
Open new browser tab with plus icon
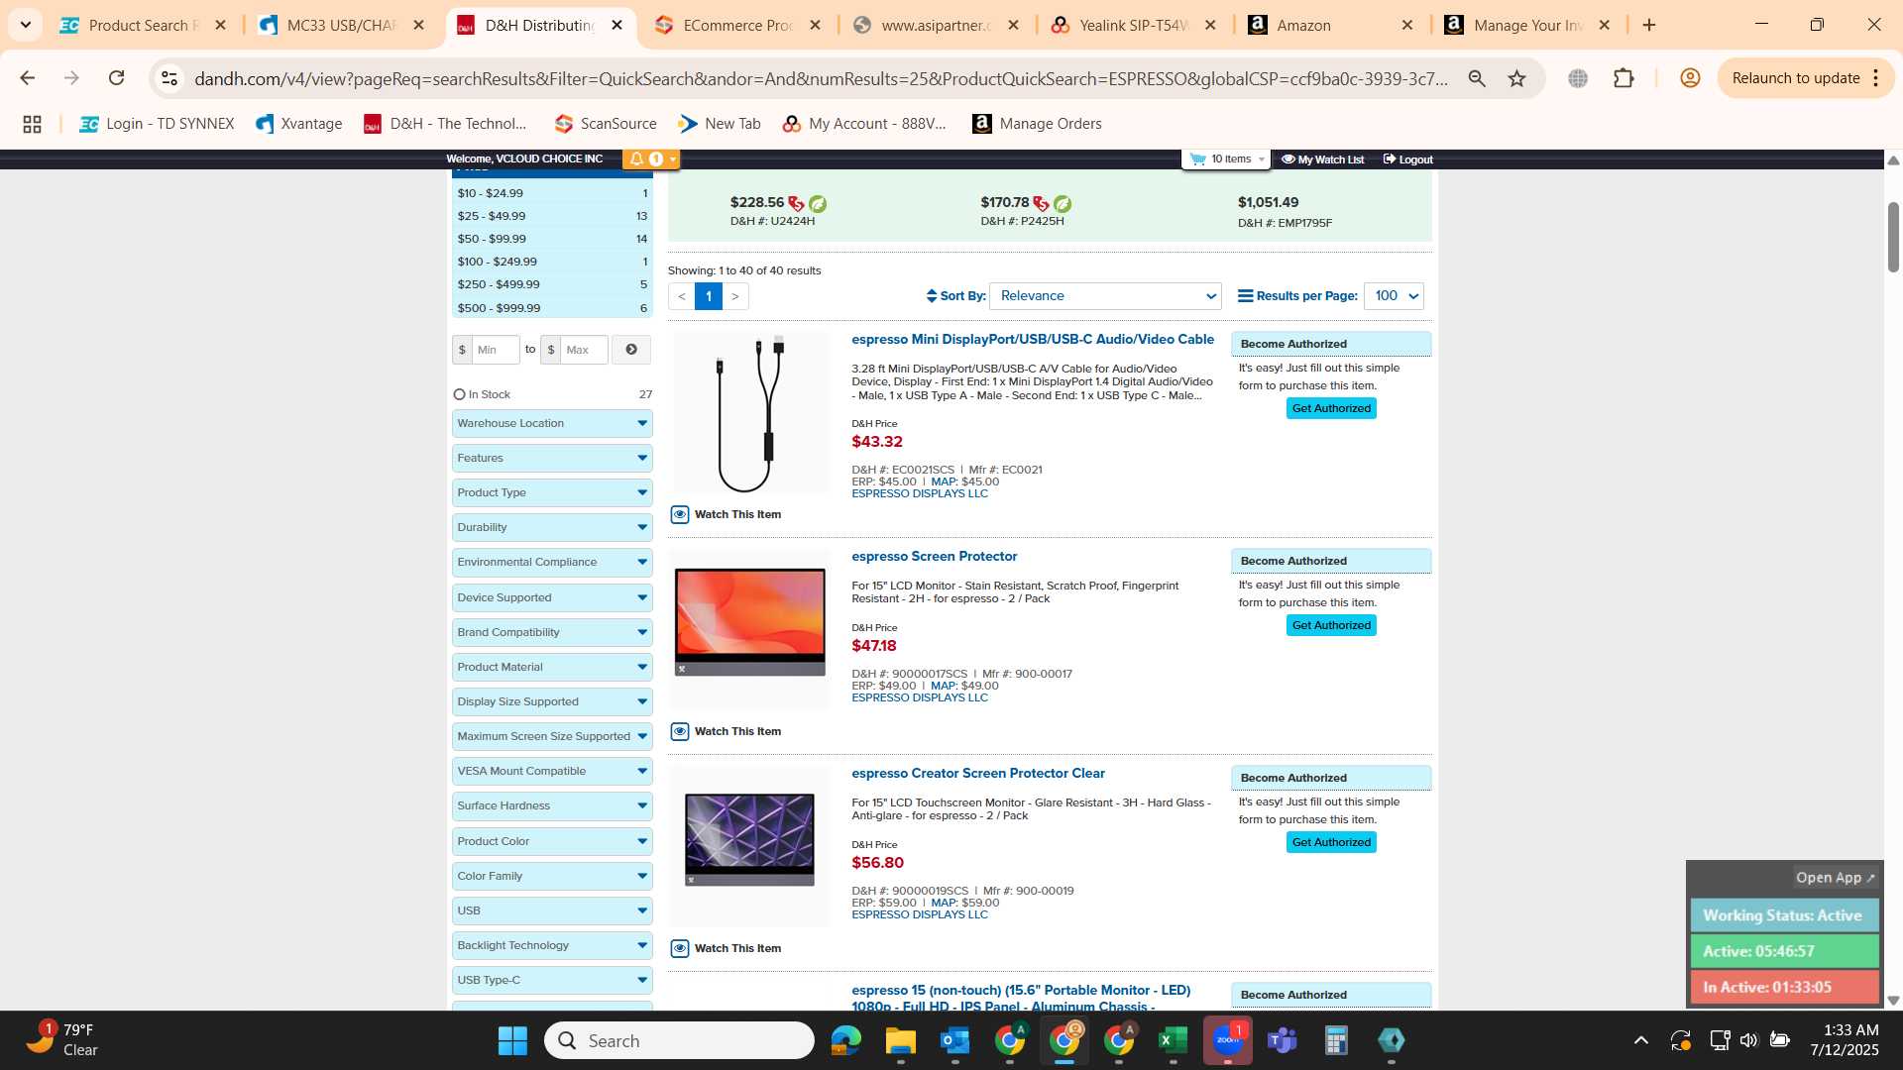click(x=1649, y=25)
